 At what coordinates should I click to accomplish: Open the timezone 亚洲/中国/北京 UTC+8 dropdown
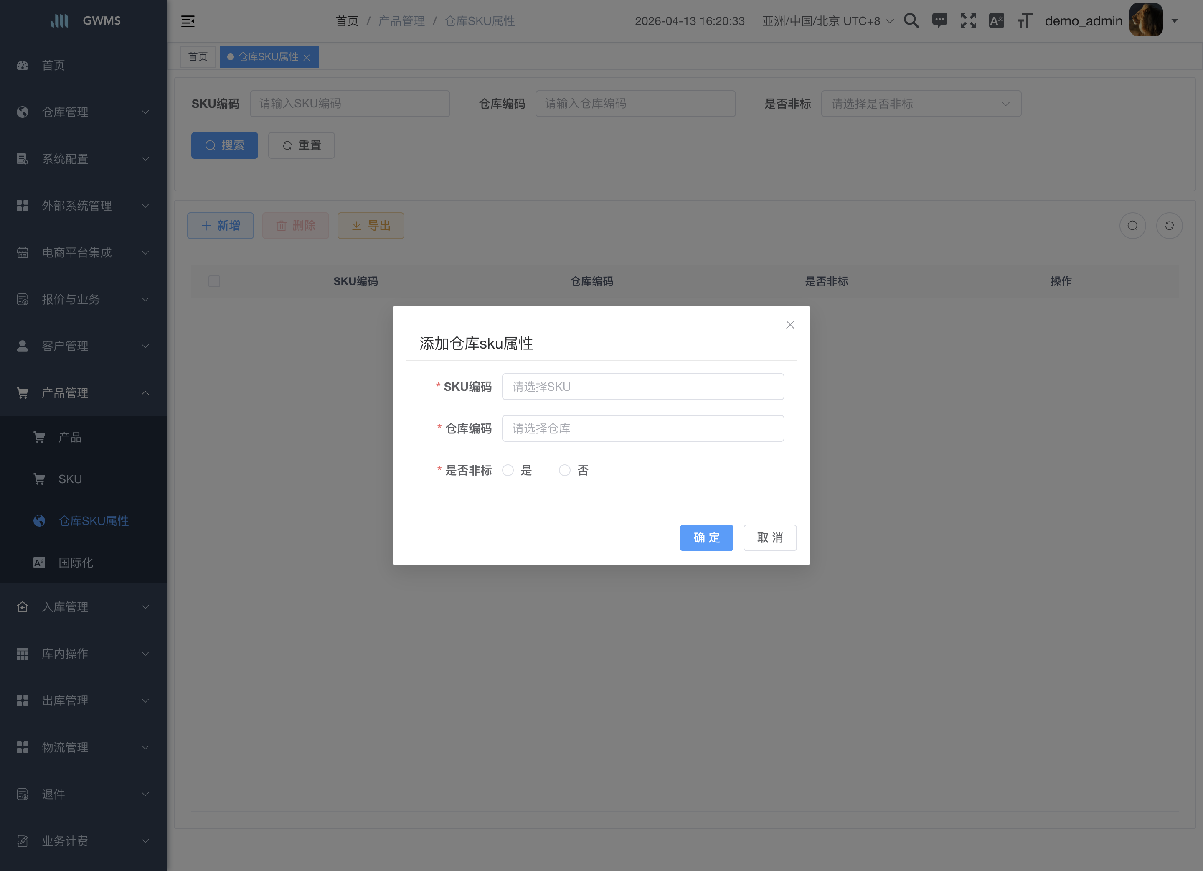pyautogui.click(x=828, y=21)
